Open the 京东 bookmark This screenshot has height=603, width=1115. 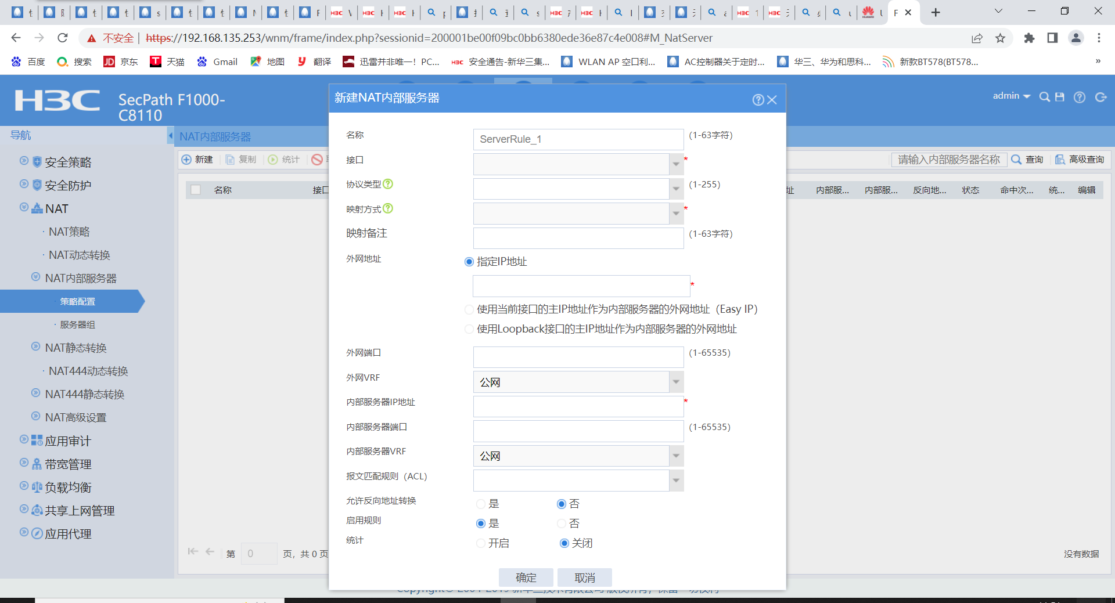pos(121,62)
